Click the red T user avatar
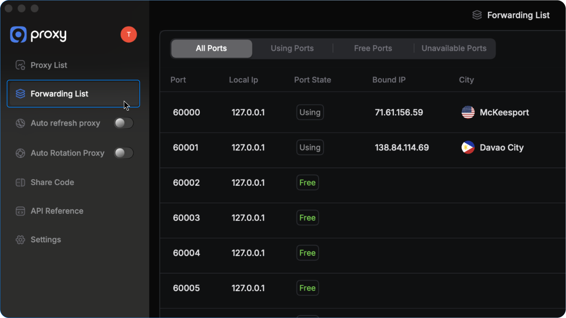The height and width of the screenshot is (318, 566). (129, 34)
